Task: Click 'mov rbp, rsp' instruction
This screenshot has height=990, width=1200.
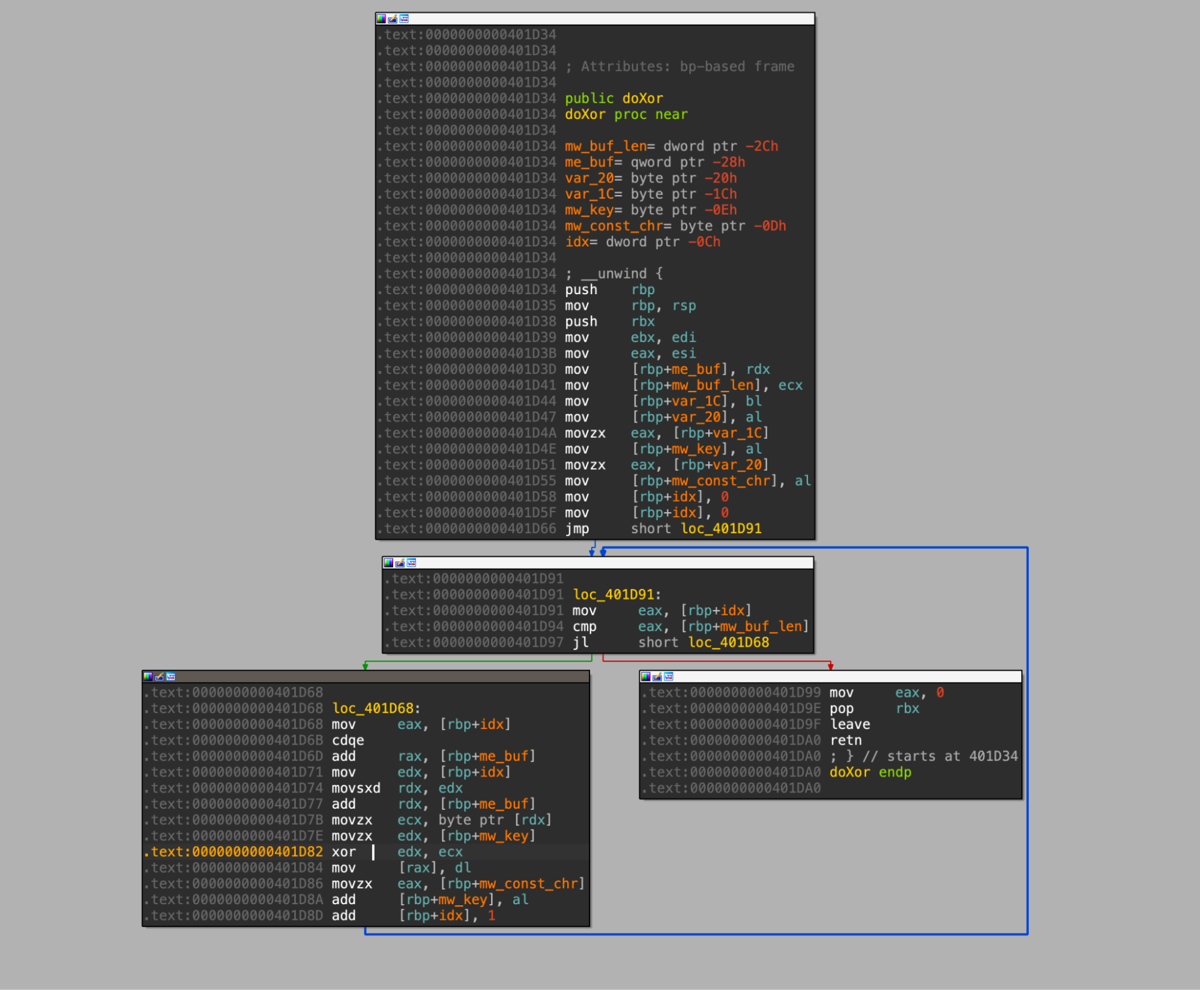Action: [x=630, y=306]
